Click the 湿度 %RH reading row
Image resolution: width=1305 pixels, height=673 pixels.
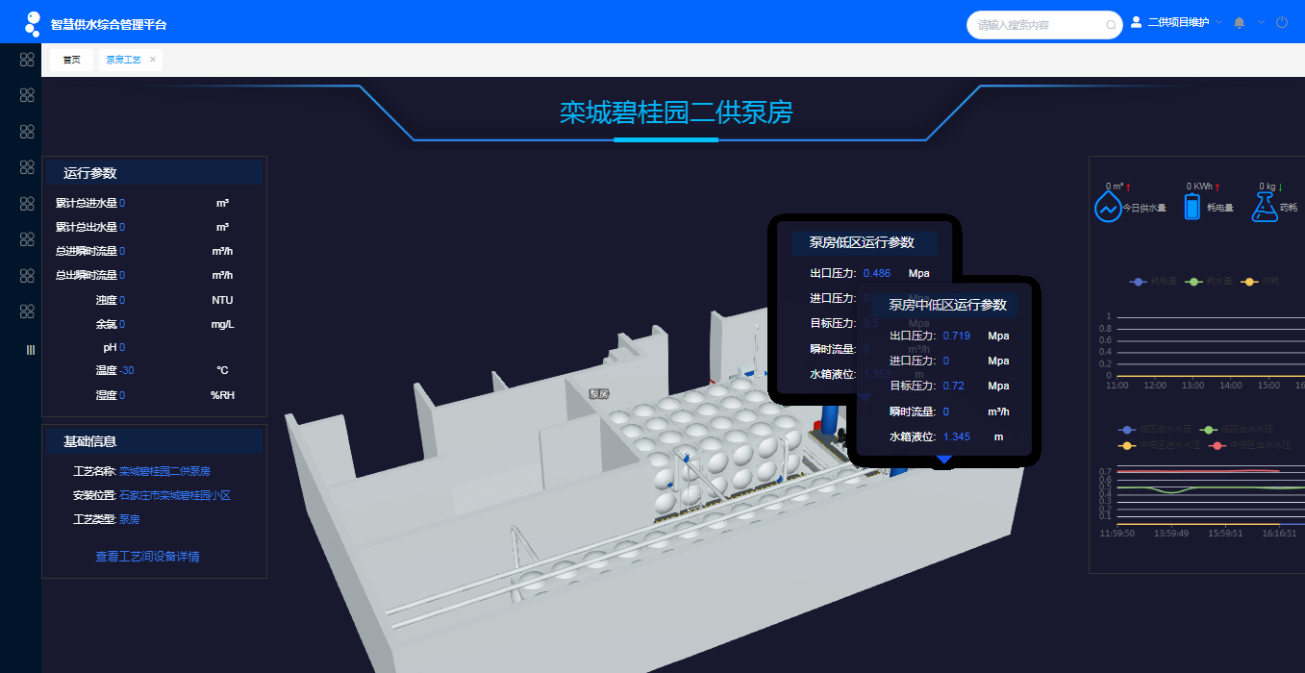pos(154,395)
